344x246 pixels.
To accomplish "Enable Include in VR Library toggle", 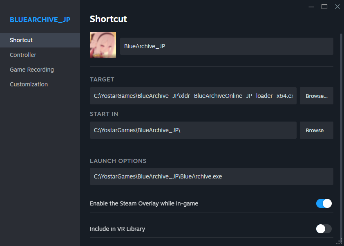I will coord(324,229).
